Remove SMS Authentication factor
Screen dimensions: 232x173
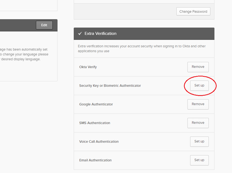(198, 123)
